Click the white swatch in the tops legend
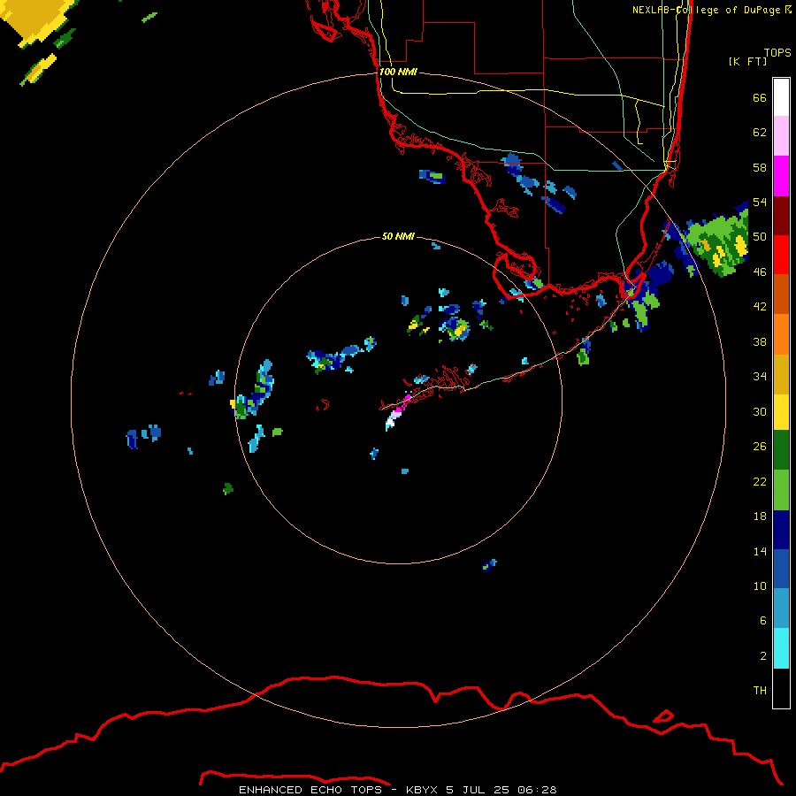796x796 pixels. (781, 97)
